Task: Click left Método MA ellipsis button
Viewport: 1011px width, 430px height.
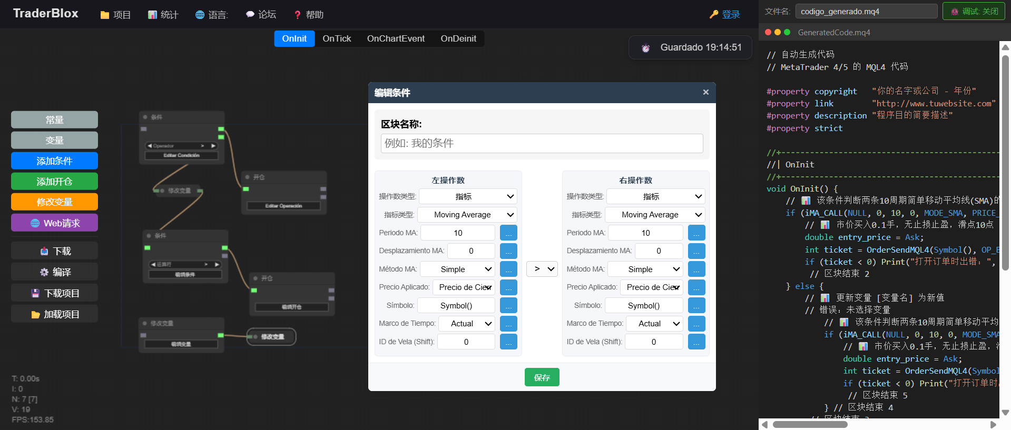Action: (x=508, y=269)
